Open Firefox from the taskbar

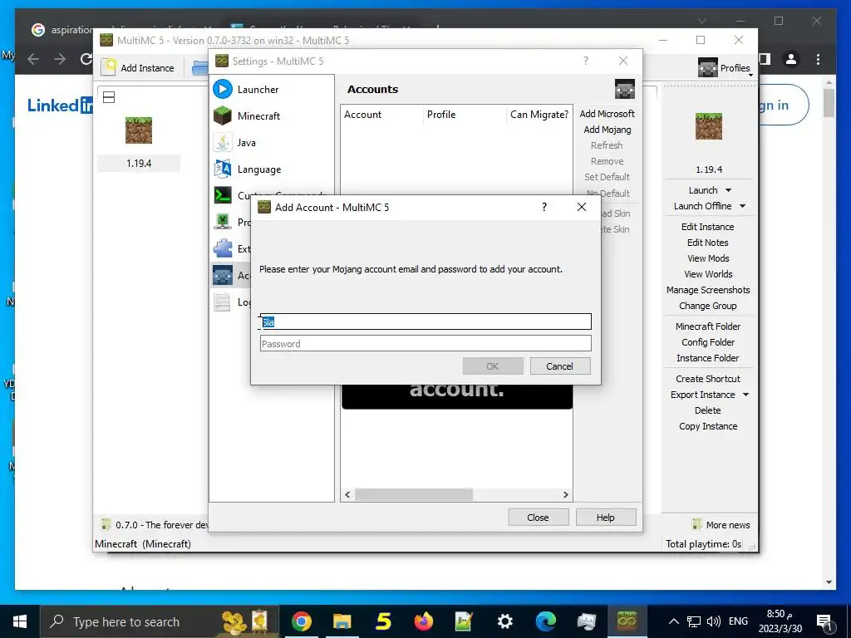423,621
